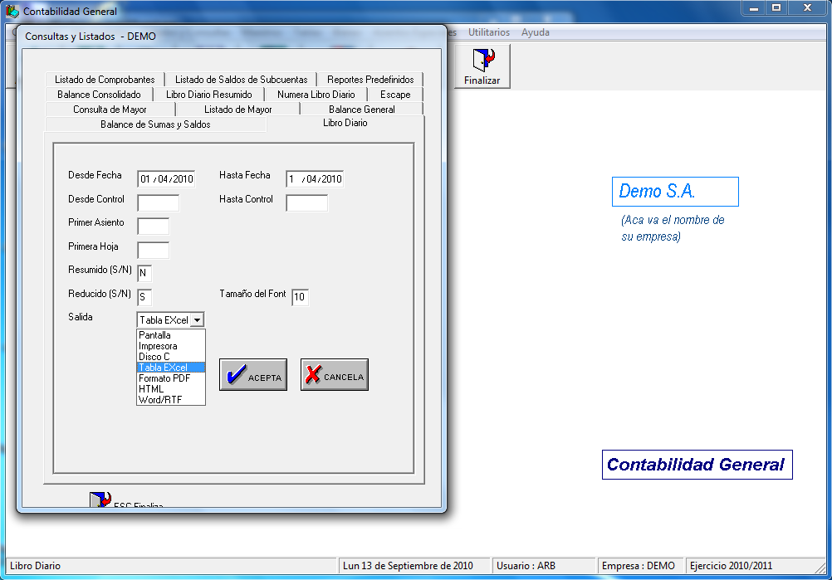Open the Reportes Predefinidos tab
Image resolution: width=832 pixels, height=580 pixels.
[370, 80]
